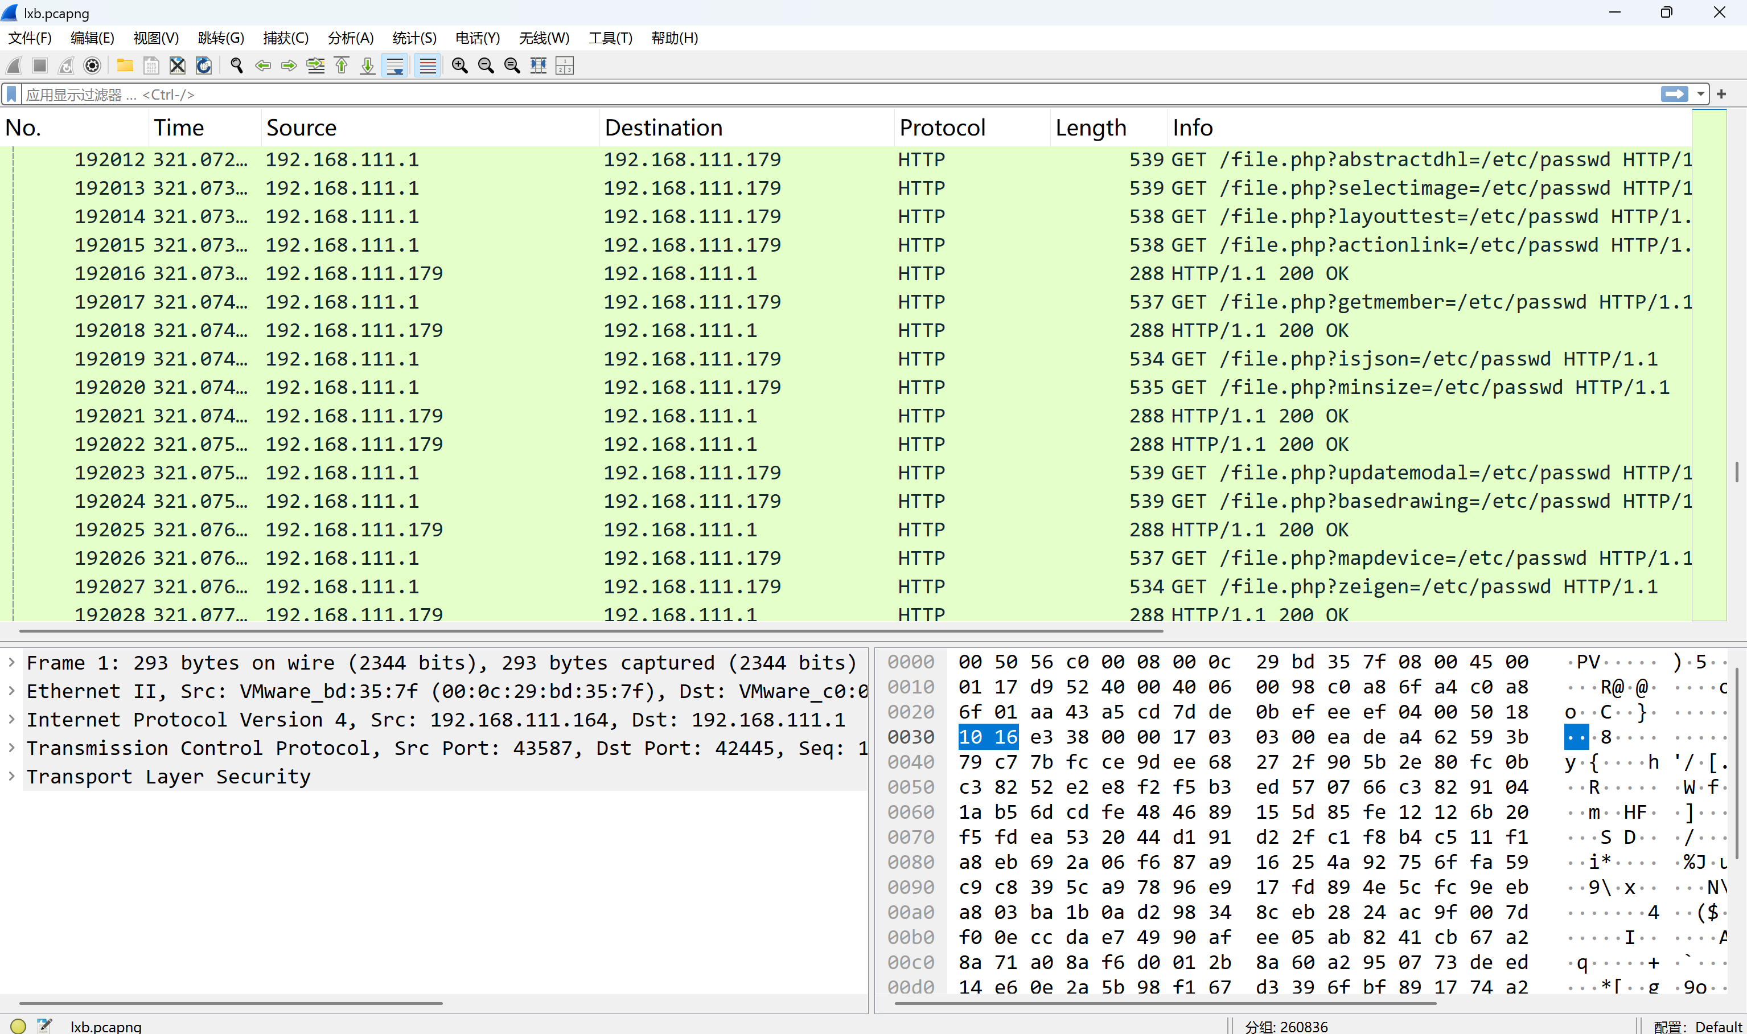Open capture options gear icon
Screen dimensions: 1747x1034
coord(92,65)
